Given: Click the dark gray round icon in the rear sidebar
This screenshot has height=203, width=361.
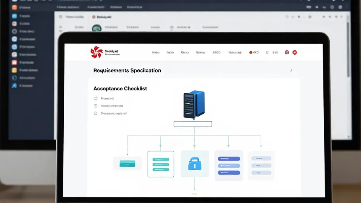Looking at the screenshot, I should pos(15,31).
